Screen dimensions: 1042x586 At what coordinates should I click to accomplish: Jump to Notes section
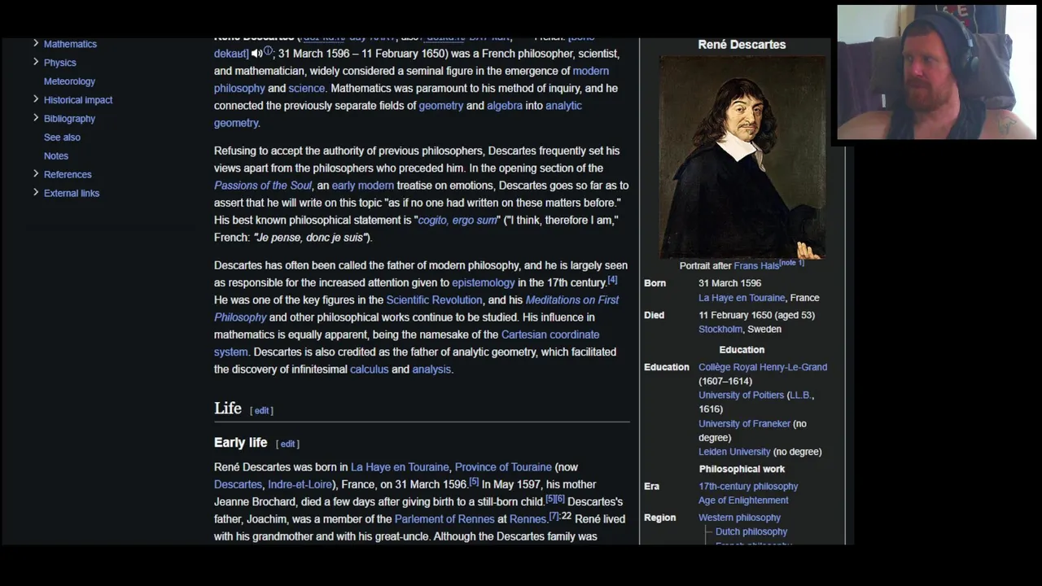tap(56, 156)
